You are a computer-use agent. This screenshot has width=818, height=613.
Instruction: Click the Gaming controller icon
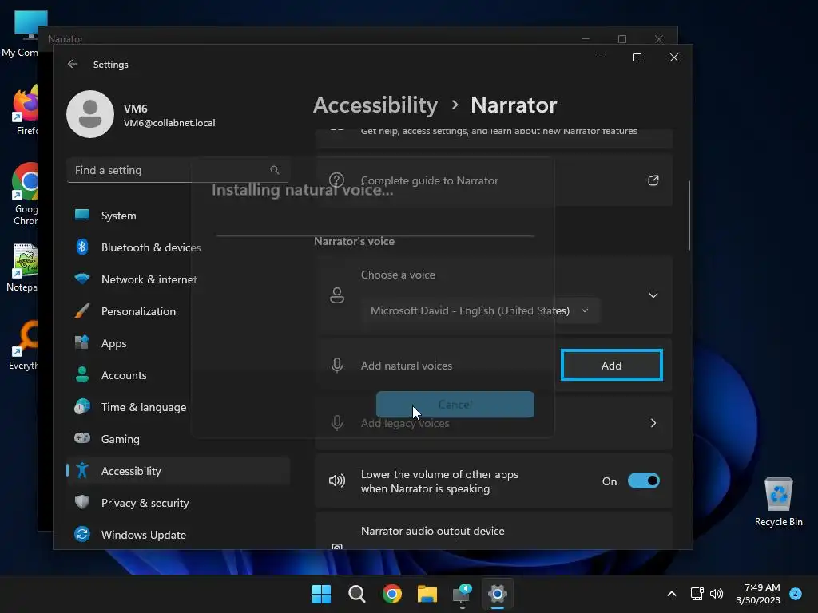[82, 438]
